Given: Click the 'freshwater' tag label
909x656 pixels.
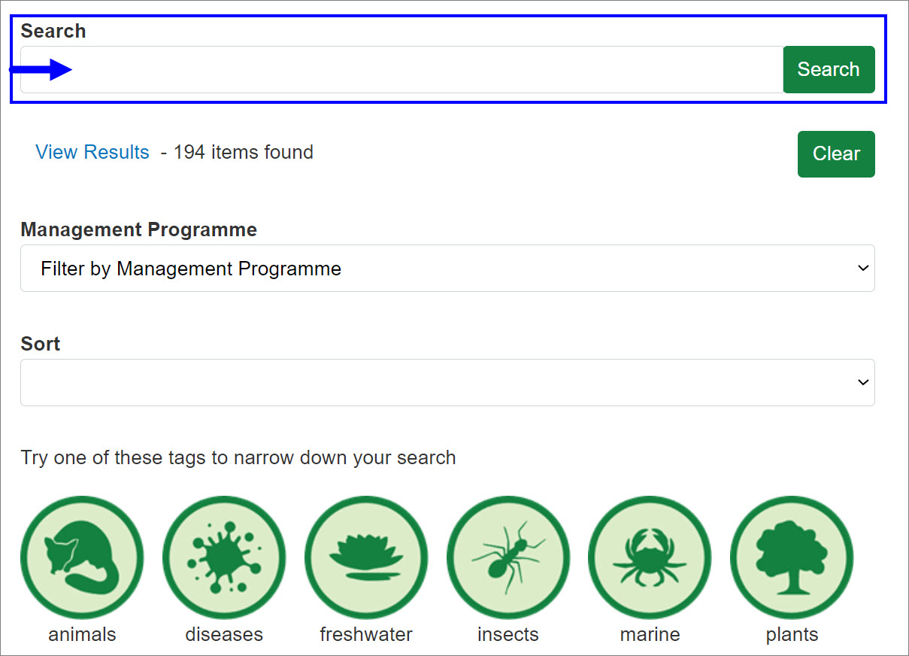Looking at the screenshot, I should [366, 634].
